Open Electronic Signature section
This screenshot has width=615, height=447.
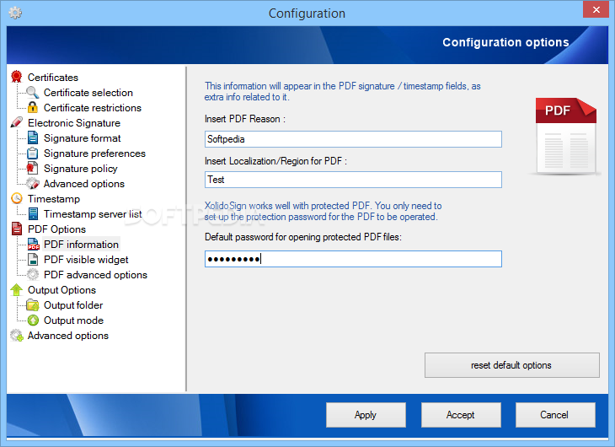pos(74,123)
